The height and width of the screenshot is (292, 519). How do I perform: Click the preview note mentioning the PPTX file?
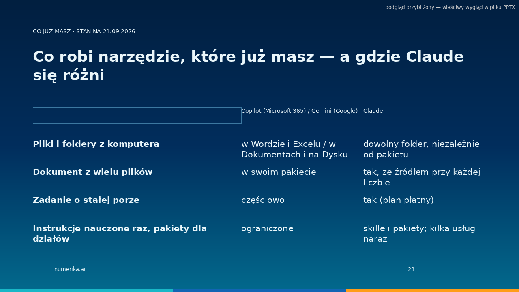(x=450, y=7)
